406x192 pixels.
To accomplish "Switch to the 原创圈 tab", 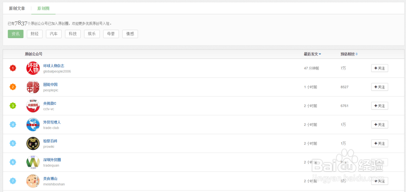I will point(43,9).
